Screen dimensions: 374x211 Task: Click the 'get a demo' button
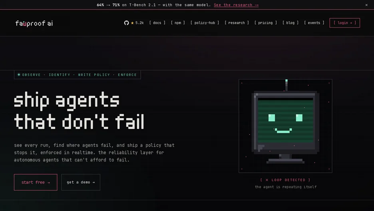81,182
